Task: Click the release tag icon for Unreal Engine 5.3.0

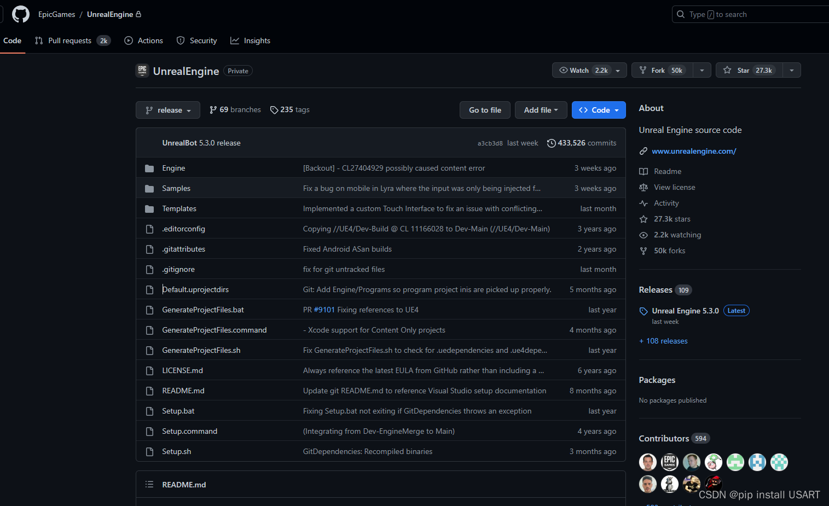Action: click(x=644, y=311)
